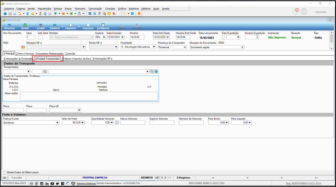Click the NSU number icon beside Situação NF-e
This screenshot has width=336, height=187.
click(23, 47)
